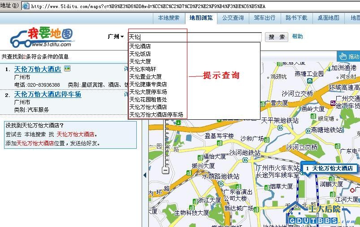360x227 pixels.
Task: Choose suggestion 天伦万怡大酒店
Action: [148, 107]
